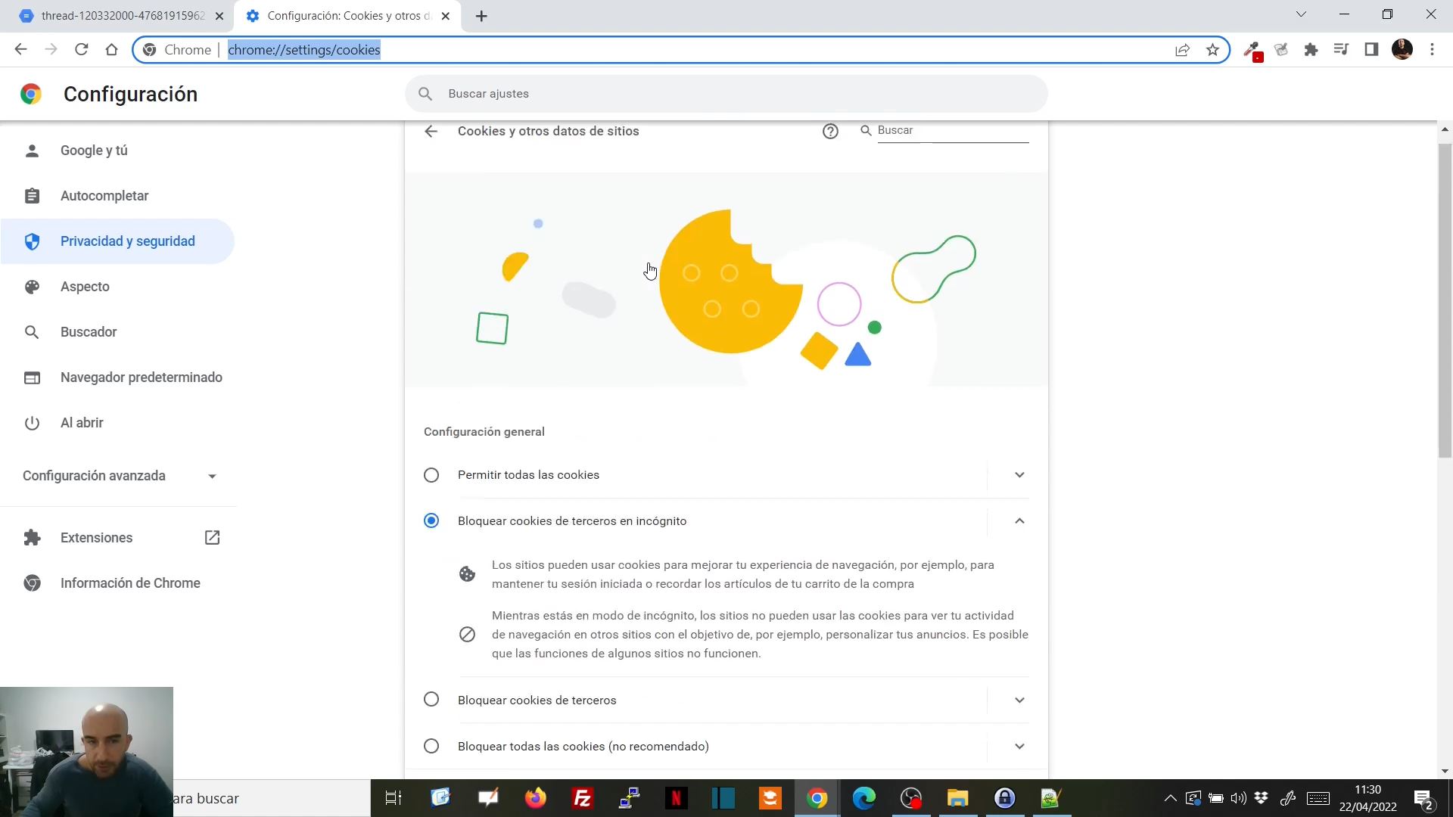Open Información de Chrome in sidebar
The width and height of the screenshot is (1453, 817).
click(x=130, y=583)
